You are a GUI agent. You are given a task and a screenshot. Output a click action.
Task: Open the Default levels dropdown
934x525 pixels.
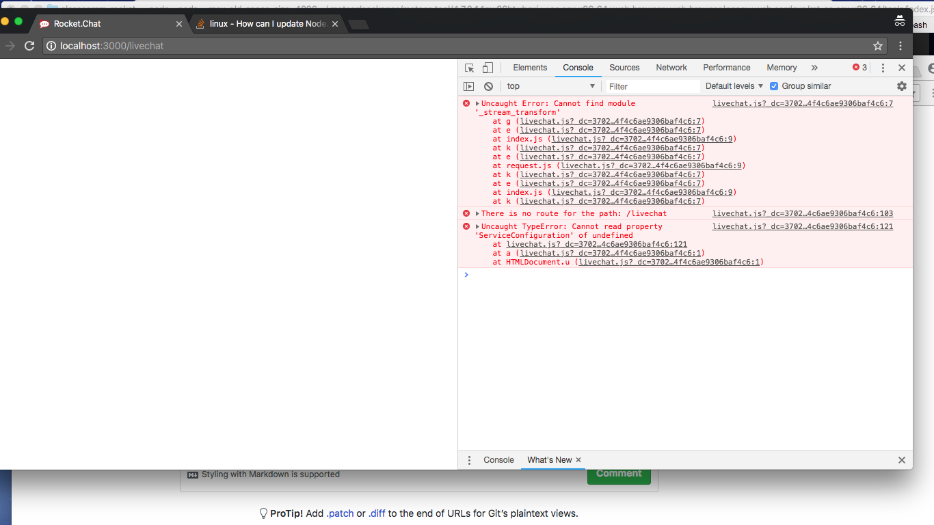(733, 85)
